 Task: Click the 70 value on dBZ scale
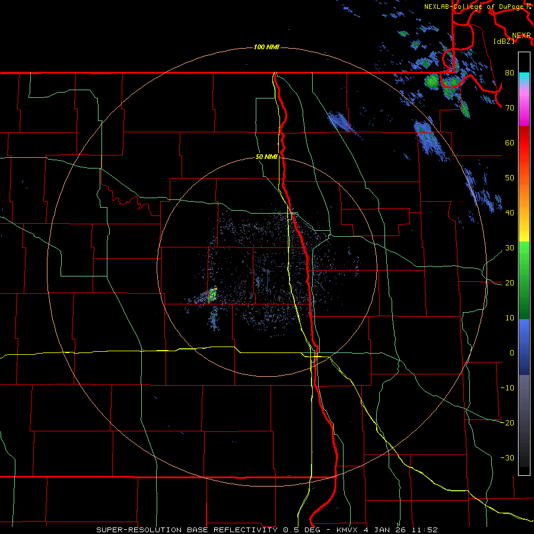[510, 108]
